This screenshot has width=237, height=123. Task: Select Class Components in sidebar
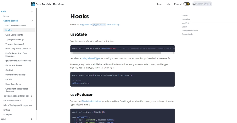click(14, 35)
